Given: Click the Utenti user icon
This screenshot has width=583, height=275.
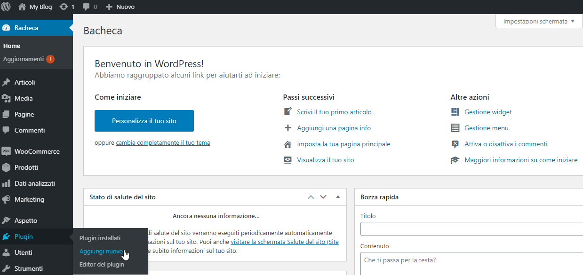Looking at the screenshot, I should (x=6, y=252).
